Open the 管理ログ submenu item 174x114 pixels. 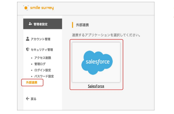(x=40, y=64)
